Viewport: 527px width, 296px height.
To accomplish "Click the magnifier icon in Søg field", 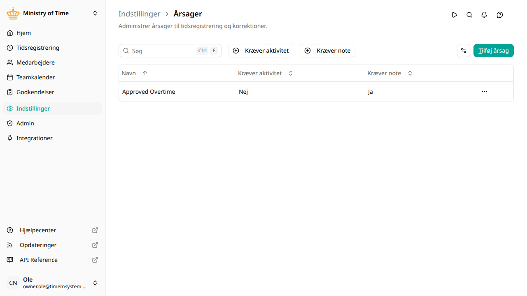I will click(126, 51).
